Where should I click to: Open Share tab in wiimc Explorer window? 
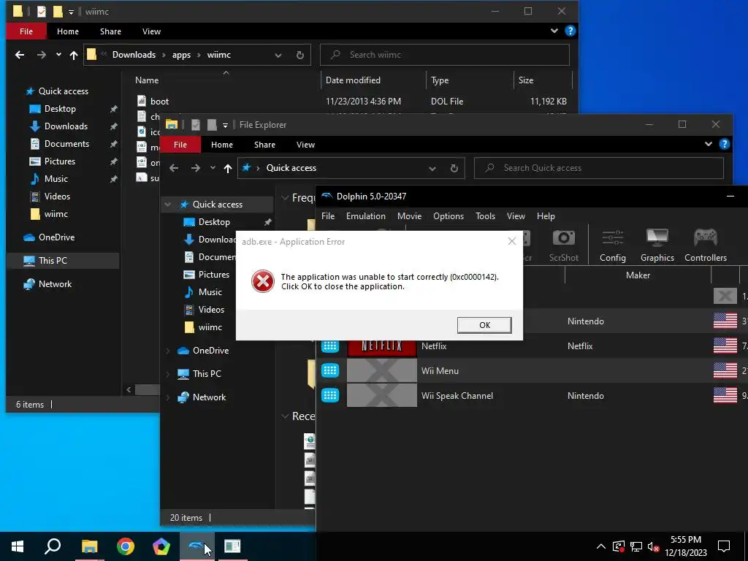[110, 31]
